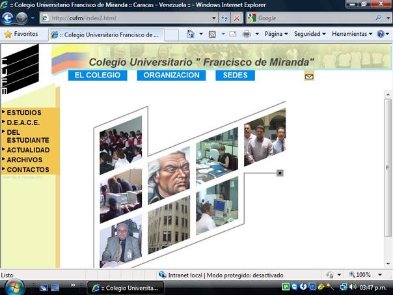The height and width of the screenshot is (295, 393).
Task: Open the Windows Start orb
Action: (x=14, y=287)
